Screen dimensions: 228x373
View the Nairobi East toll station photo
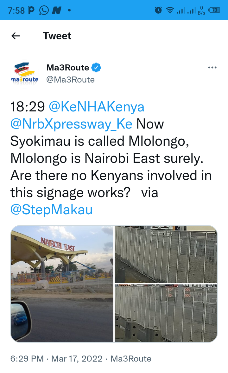[x=62, y=283]
